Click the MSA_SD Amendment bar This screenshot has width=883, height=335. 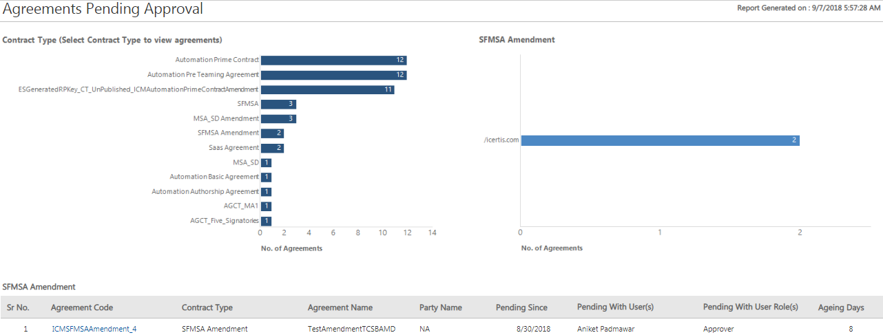click(x=278, y=119)
